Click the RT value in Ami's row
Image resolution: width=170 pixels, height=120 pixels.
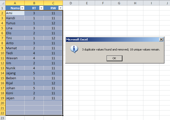(x=34, y=13)
